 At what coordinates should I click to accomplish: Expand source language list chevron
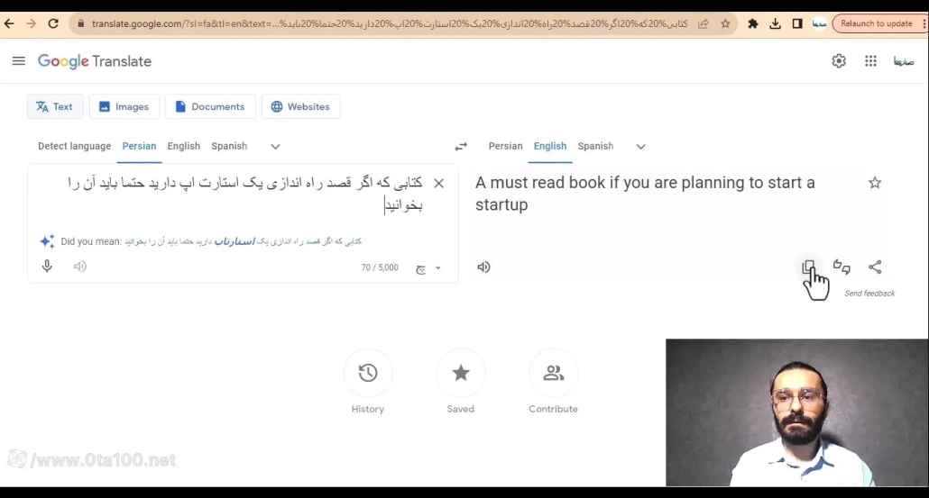click(x=275, y=147)
